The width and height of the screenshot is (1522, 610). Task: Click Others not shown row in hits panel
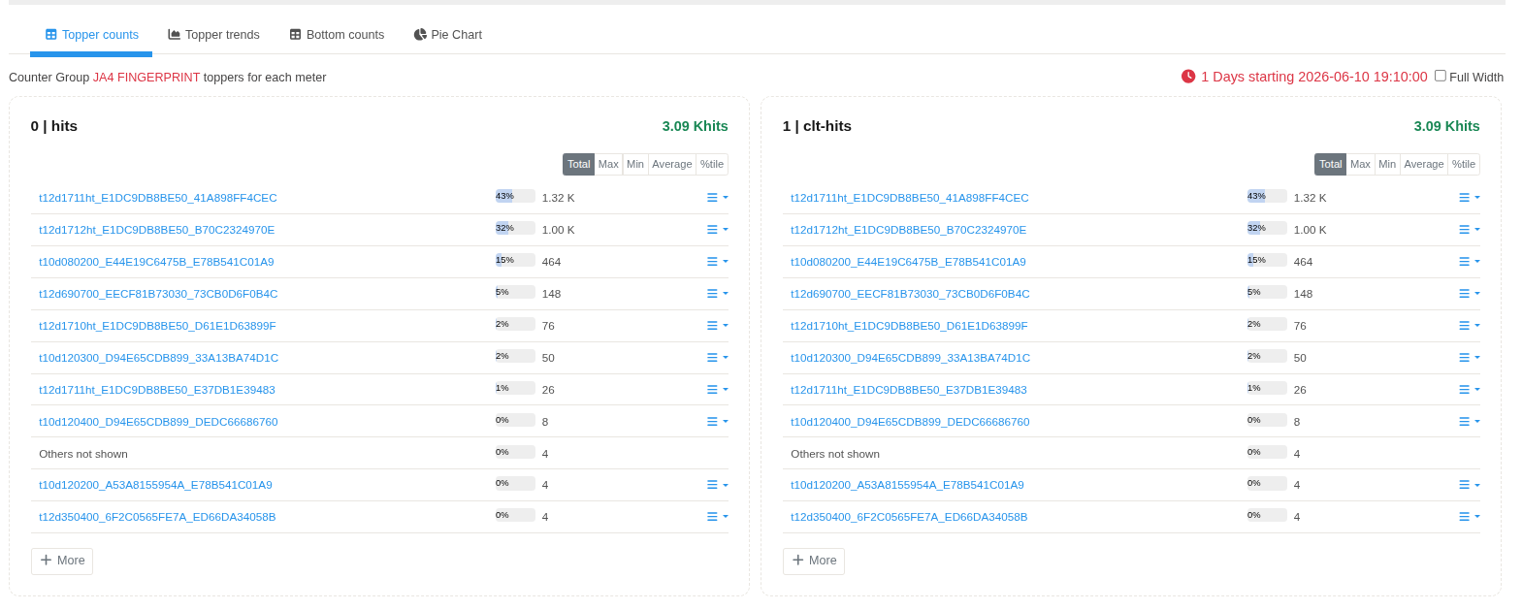tap(379, 454)
